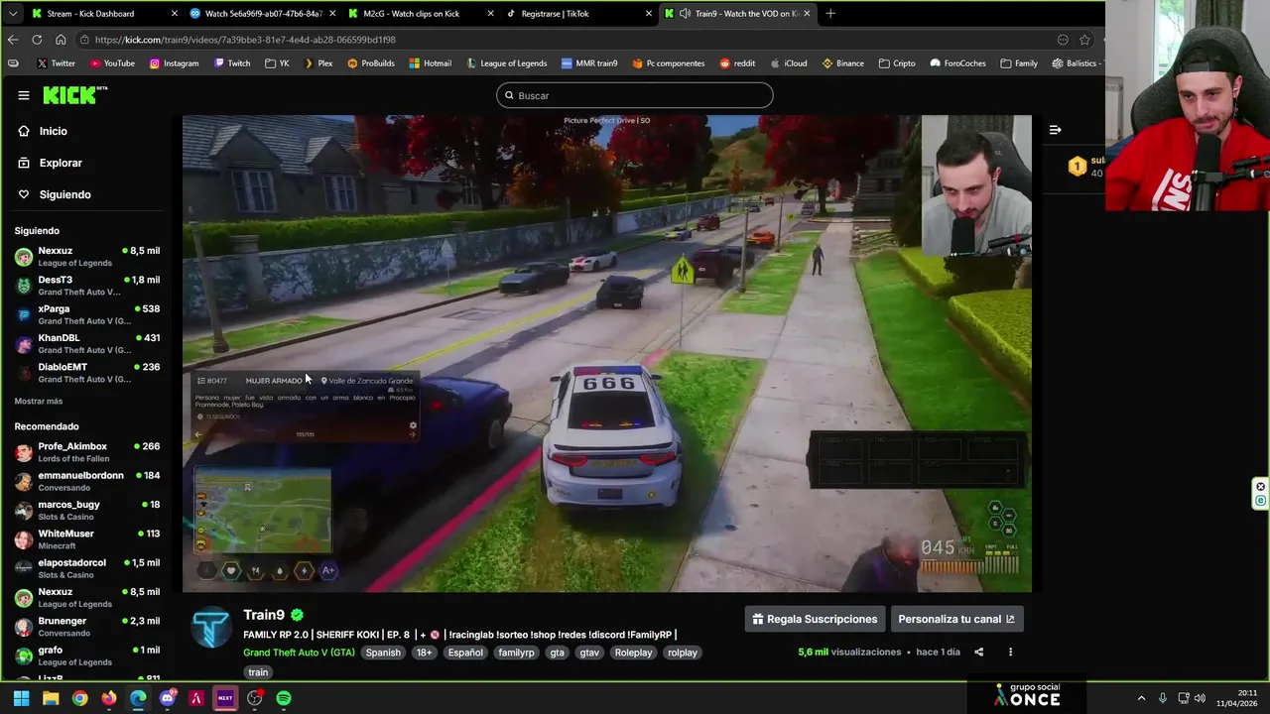Open ProBuilds bookmark

tap(371, 63)
